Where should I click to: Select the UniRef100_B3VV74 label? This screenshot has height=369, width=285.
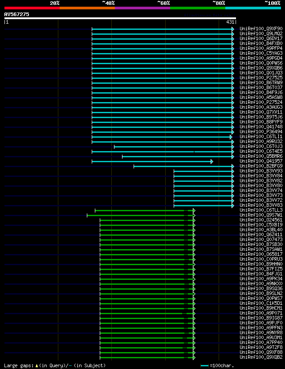pos(261,190)
